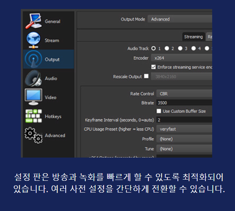Viewport: 235px width, 211px height.
Task: Open the Profile (None) dropdown
Action: [184, 139]
